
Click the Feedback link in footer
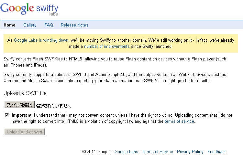point(216,152)
